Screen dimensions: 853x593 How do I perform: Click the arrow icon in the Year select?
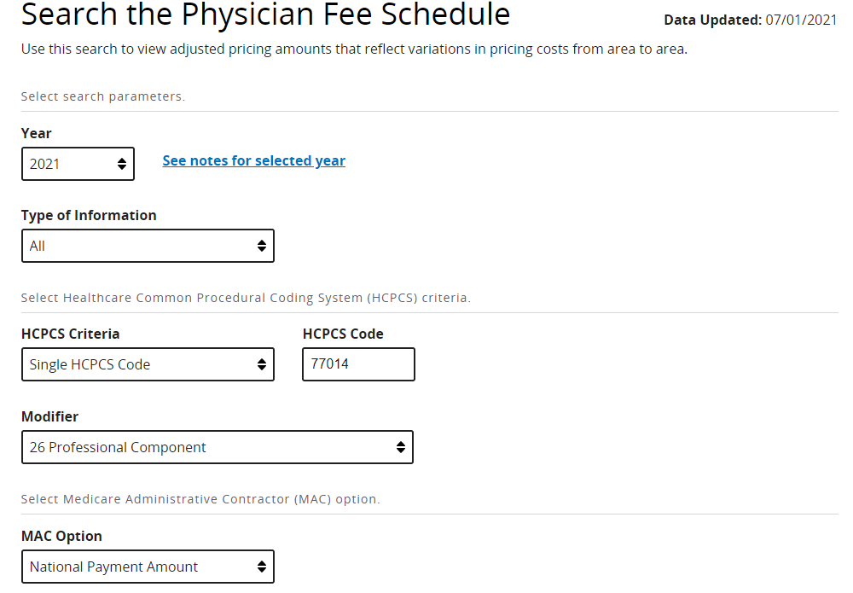click(122, 163)
